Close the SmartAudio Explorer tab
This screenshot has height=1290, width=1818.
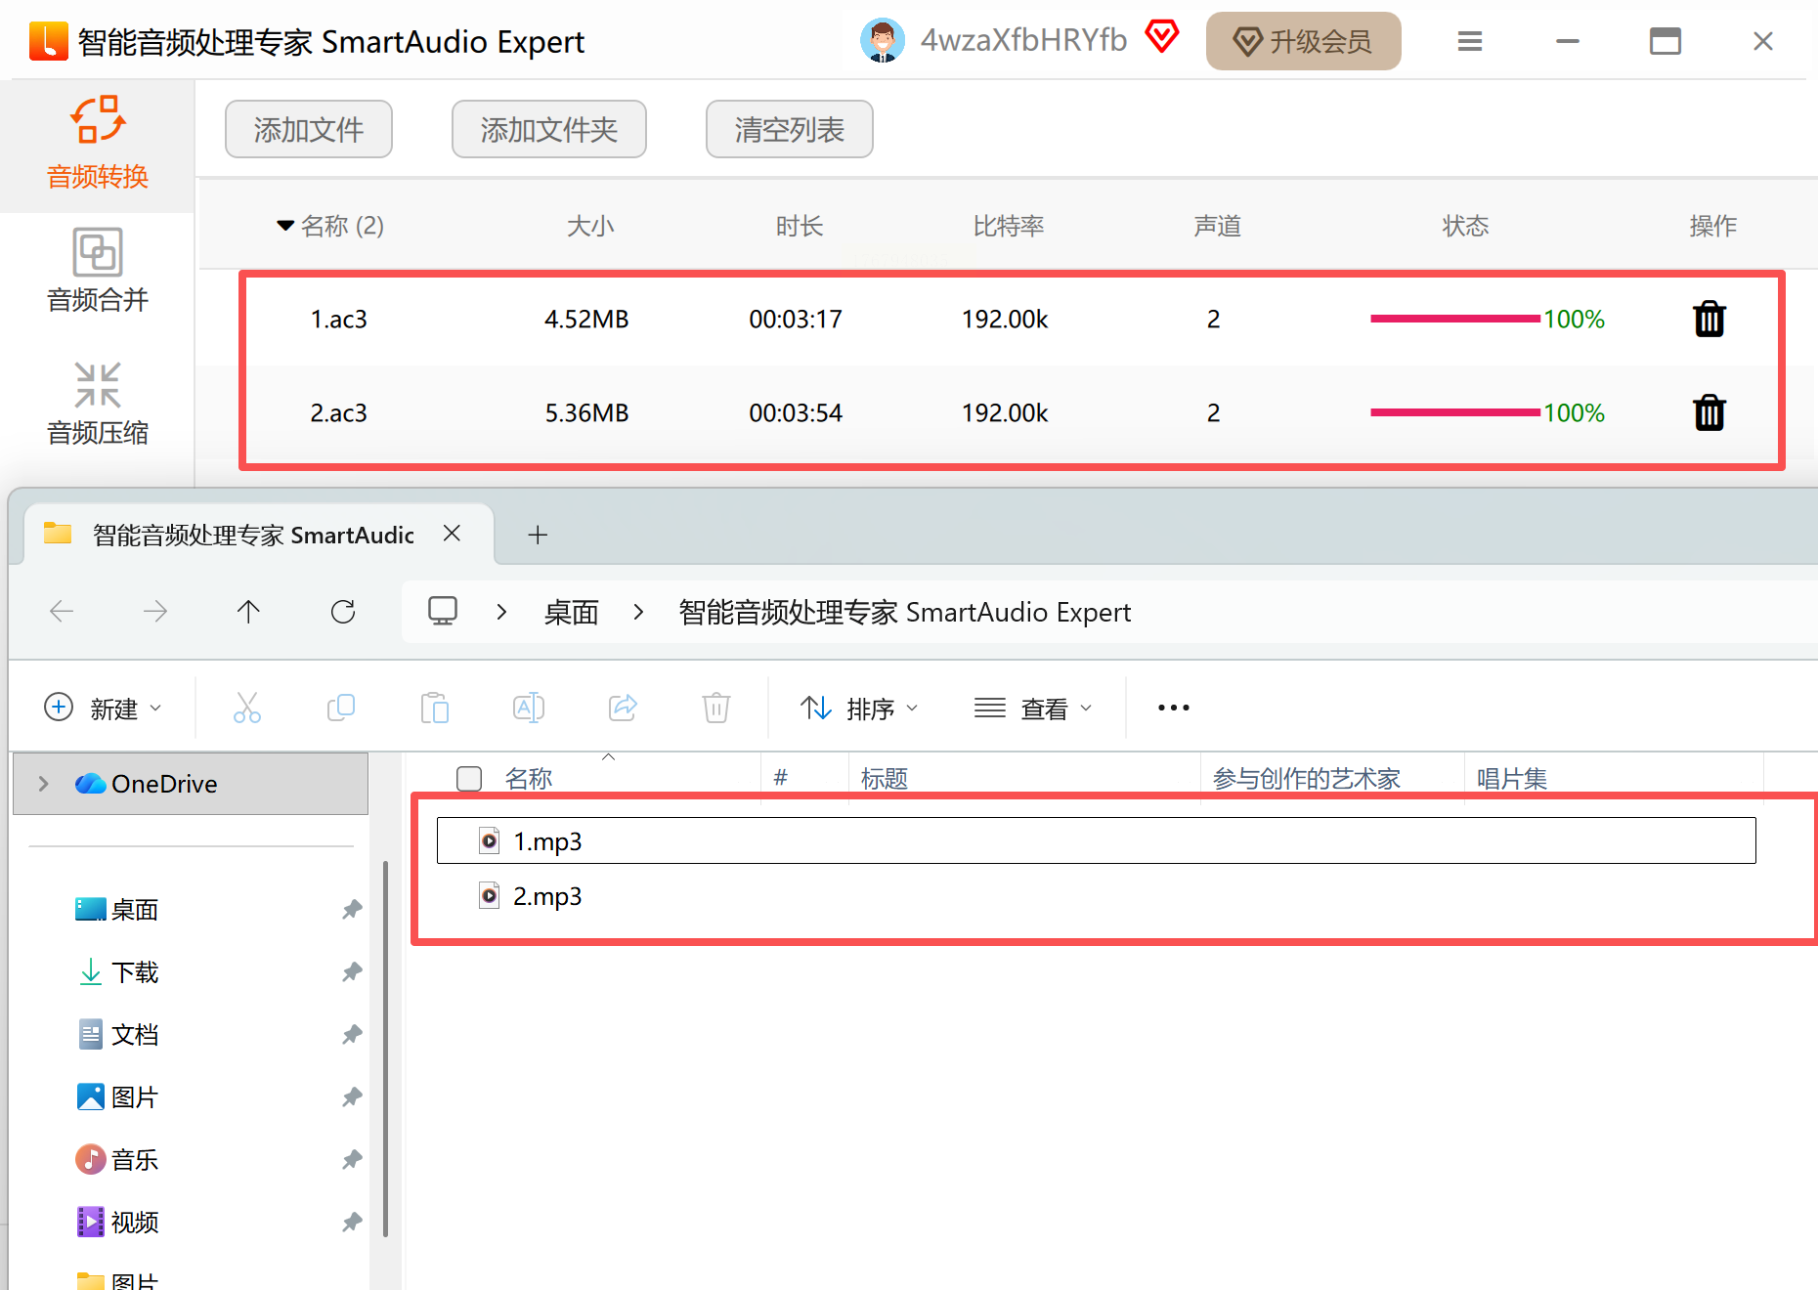point(452,534)
